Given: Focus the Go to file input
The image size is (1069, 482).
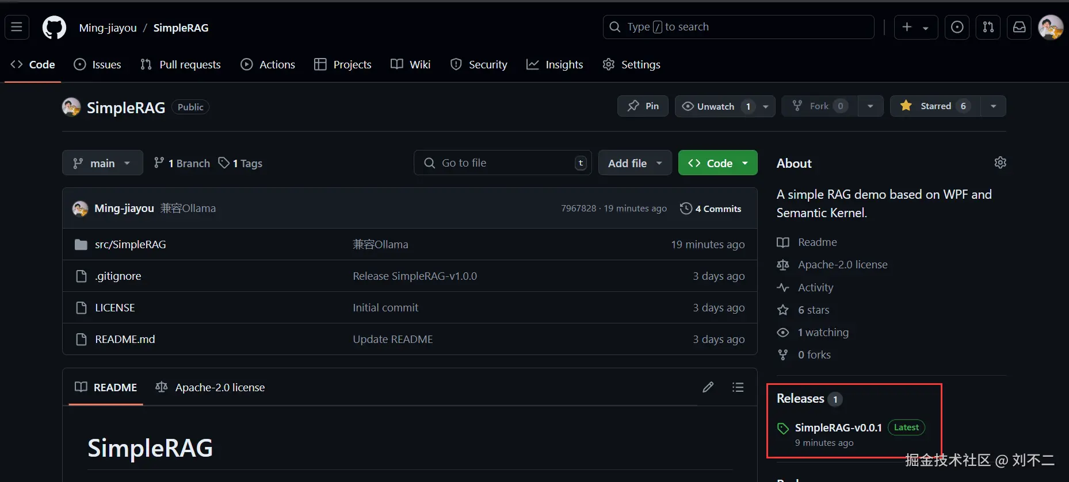Looking at the screenshot, I should pos(502,163).
